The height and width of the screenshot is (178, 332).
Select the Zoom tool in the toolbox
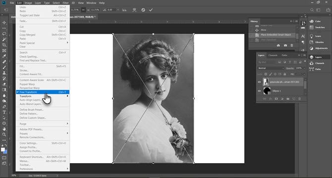(x=4, y=134)
